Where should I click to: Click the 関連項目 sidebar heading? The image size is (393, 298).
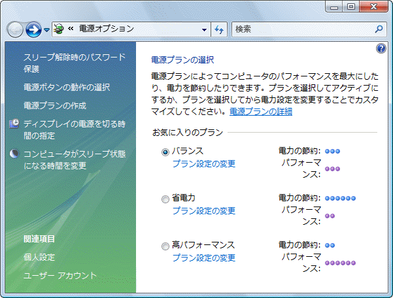39,239
